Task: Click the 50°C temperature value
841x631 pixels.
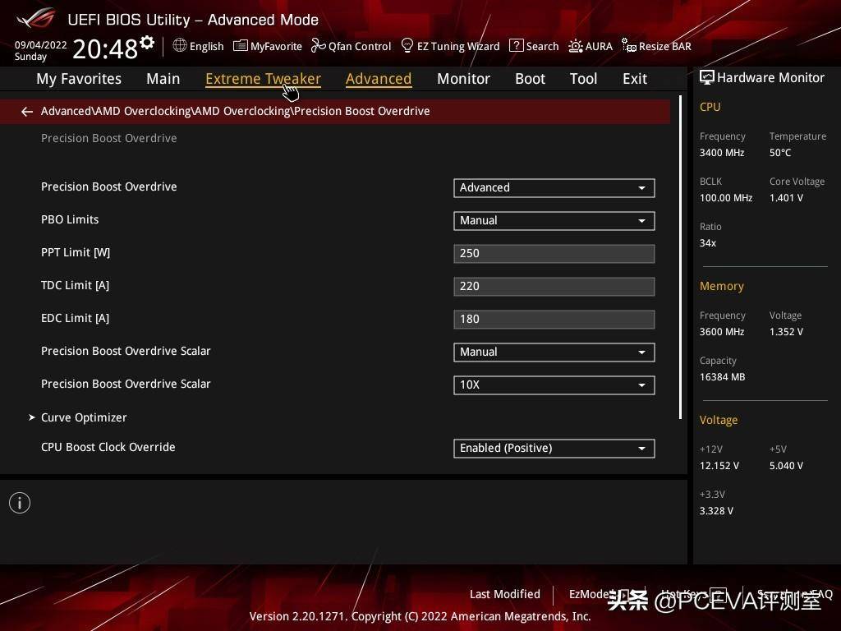Action: click(x=780, y=152)
